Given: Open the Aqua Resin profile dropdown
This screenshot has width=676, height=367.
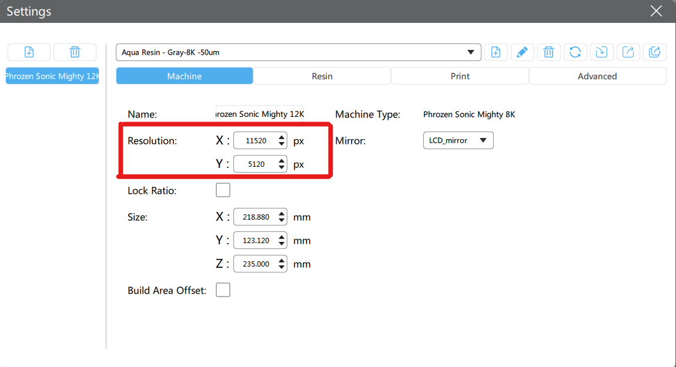Looking at the screenshot, I should (x=299, y=52).
